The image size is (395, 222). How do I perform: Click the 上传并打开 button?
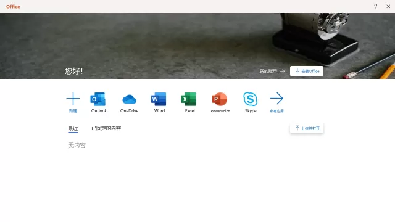(307, 128)
